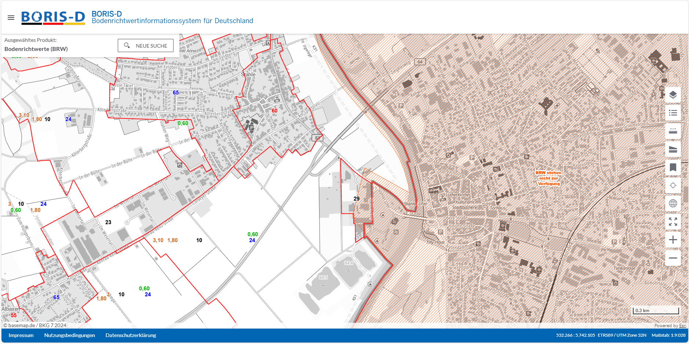
Task: Select the zone labeled 29 on map
Action: pyautogui.click(x=356, y=199)
